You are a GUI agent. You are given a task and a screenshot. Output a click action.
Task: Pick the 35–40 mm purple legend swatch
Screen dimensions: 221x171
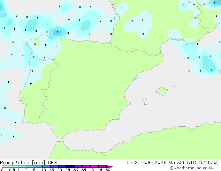86,166
